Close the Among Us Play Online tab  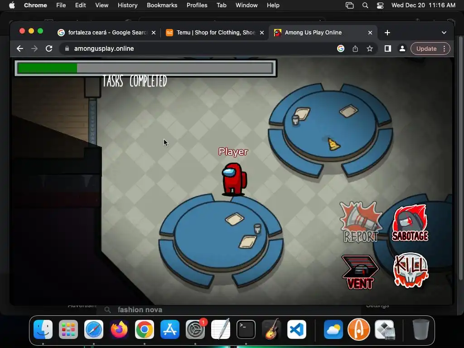[370, 33]
